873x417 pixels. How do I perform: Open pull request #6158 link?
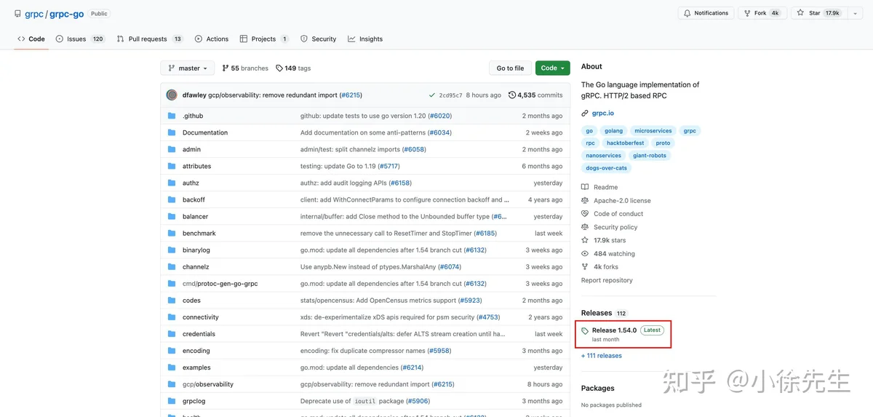pos(399,183)
